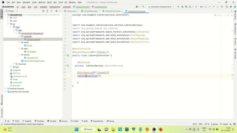Open pgAdmin elephant icon in taskbar
Viewport: 237px width, 133px height.
point(134,129)
